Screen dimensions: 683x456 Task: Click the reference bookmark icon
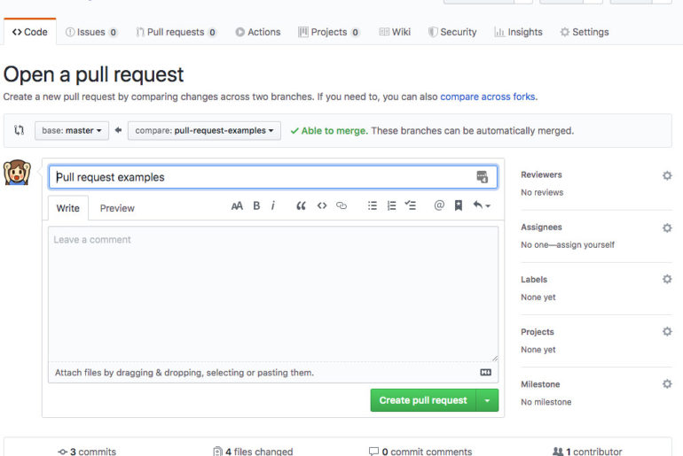[459, 205]
